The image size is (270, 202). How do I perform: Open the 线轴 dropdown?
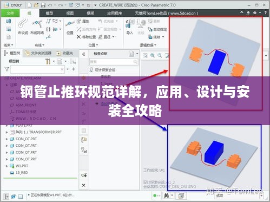pyautogui.click(x=156, y=37)
